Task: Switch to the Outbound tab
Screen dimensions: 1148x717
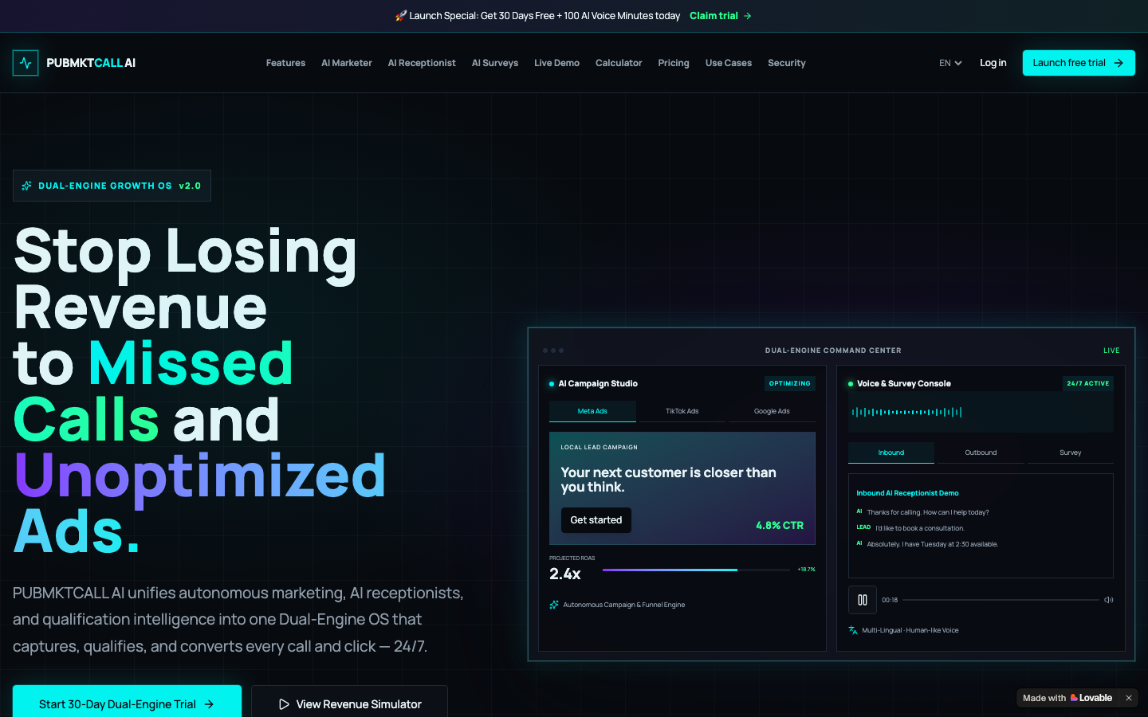Action: point(981,453)
